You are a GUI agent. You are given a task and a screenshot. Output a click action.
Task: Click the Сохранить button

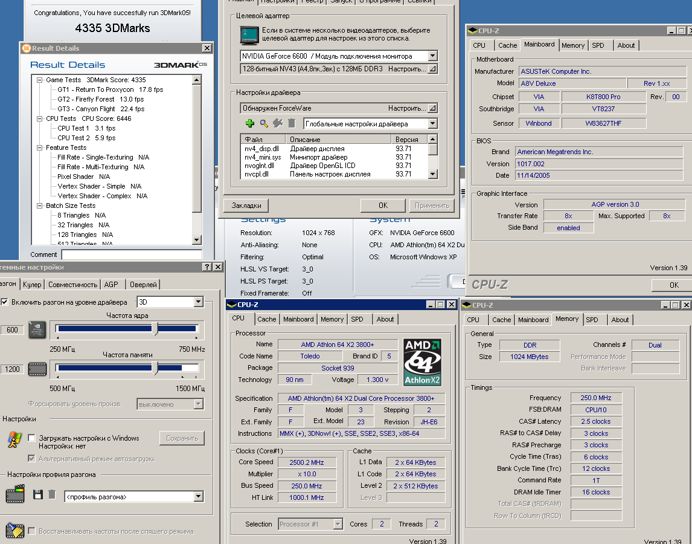pos(182,438)
